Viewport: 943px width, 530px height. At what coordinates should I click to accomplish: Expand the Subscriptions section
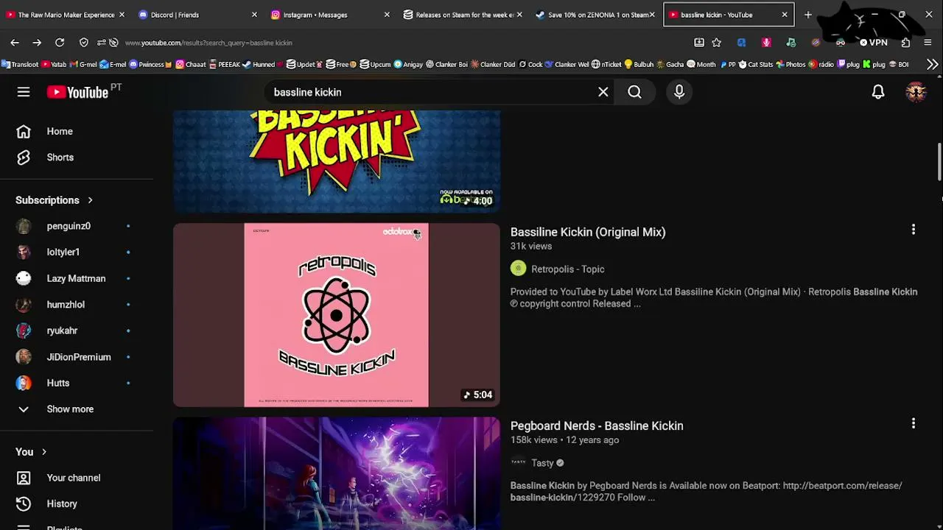click(55, 200)
